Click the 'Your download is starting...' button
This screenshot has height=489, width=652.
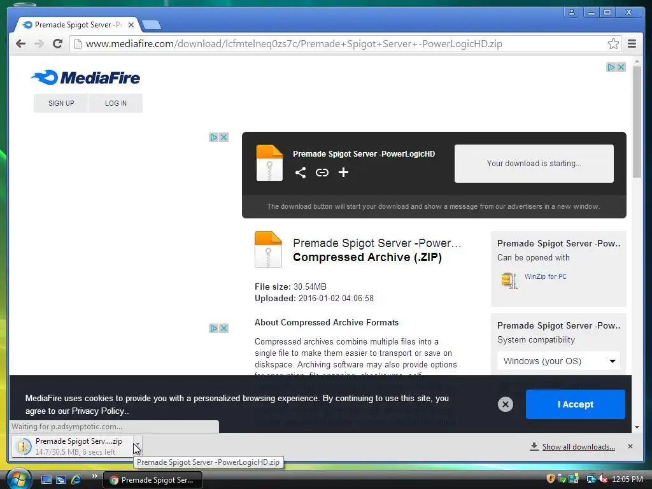534,164
